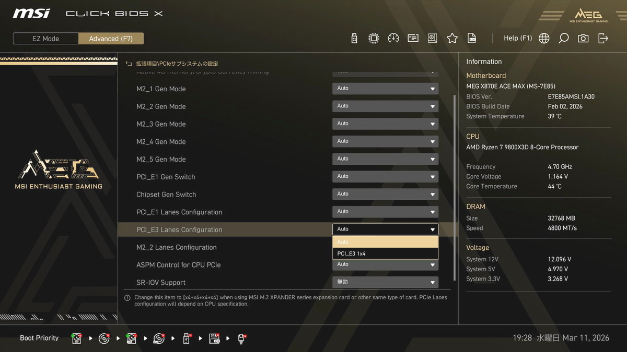Select the floppy disk boot device icon
The width and height of the screenshot is (627, 352).
click(214, 338)
